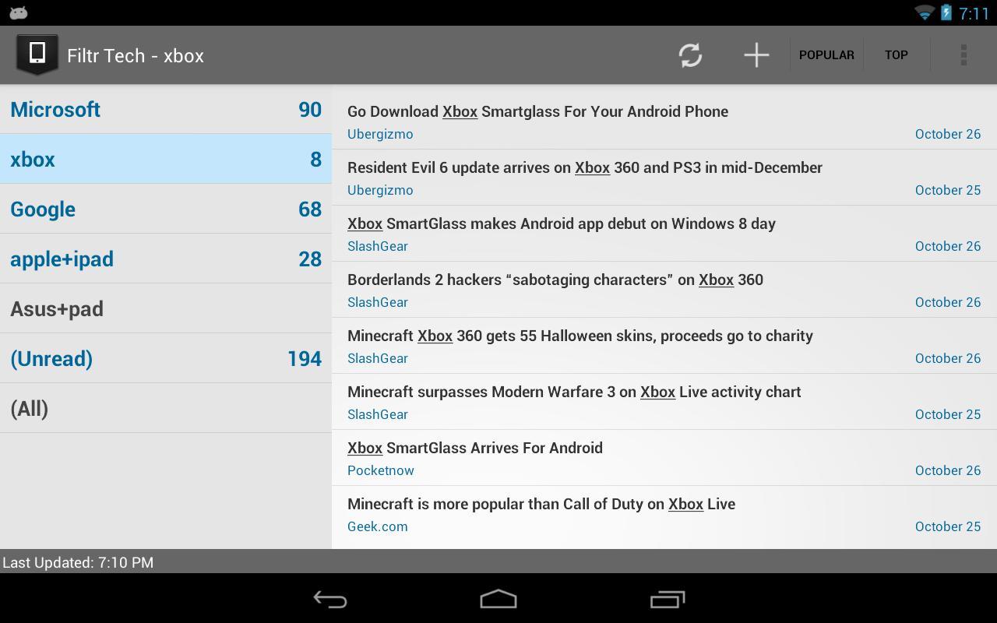Tap the Filtr Tech app logo icon
The width and height of the screenshot is (997, 623).
point(37,55)
